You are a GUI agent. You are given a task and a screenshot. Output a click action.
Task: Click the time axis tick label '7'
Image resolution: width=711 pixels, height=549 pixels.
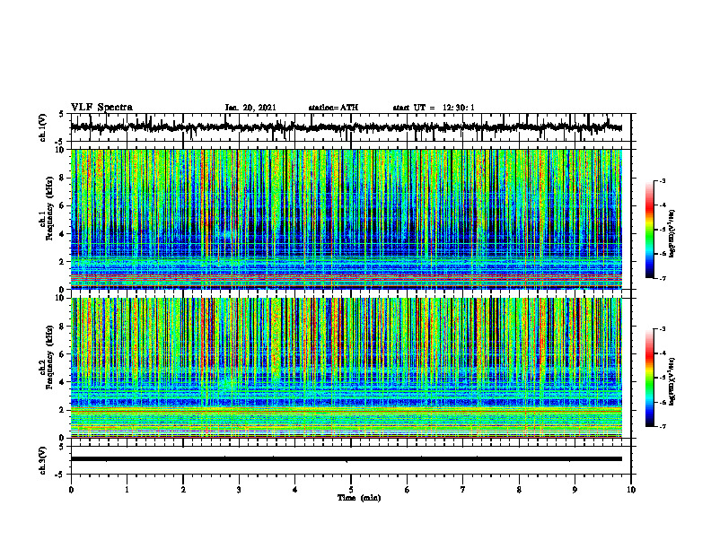point(463,490)
